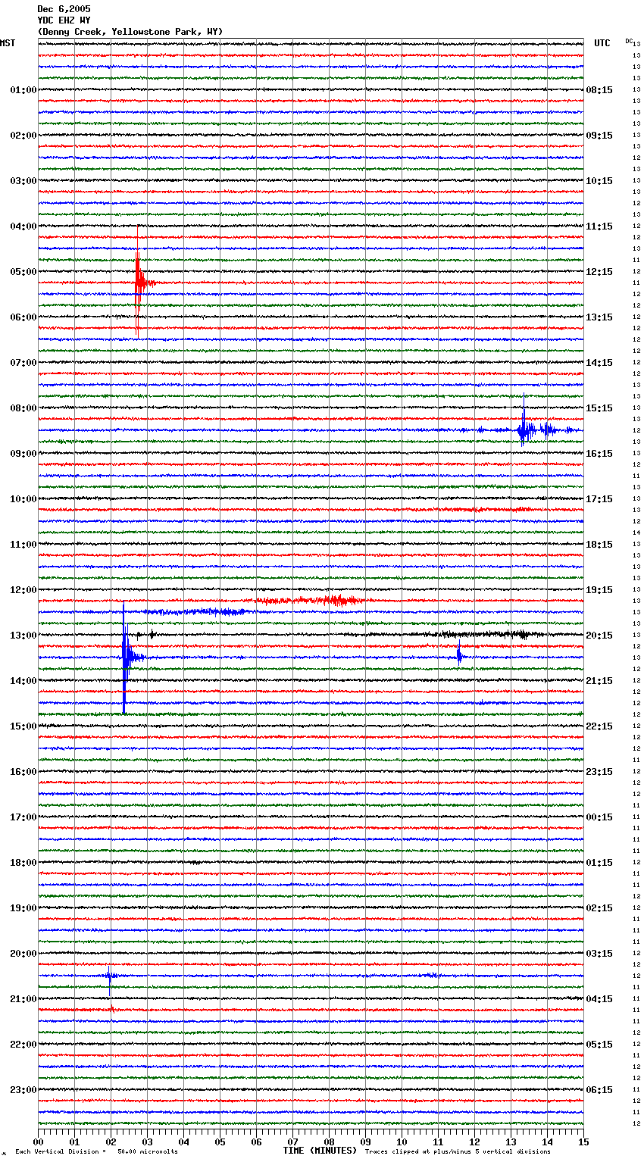Click the UTC time label "12:15"
This screenshot has width=644, height=1162.
(599, 272)
